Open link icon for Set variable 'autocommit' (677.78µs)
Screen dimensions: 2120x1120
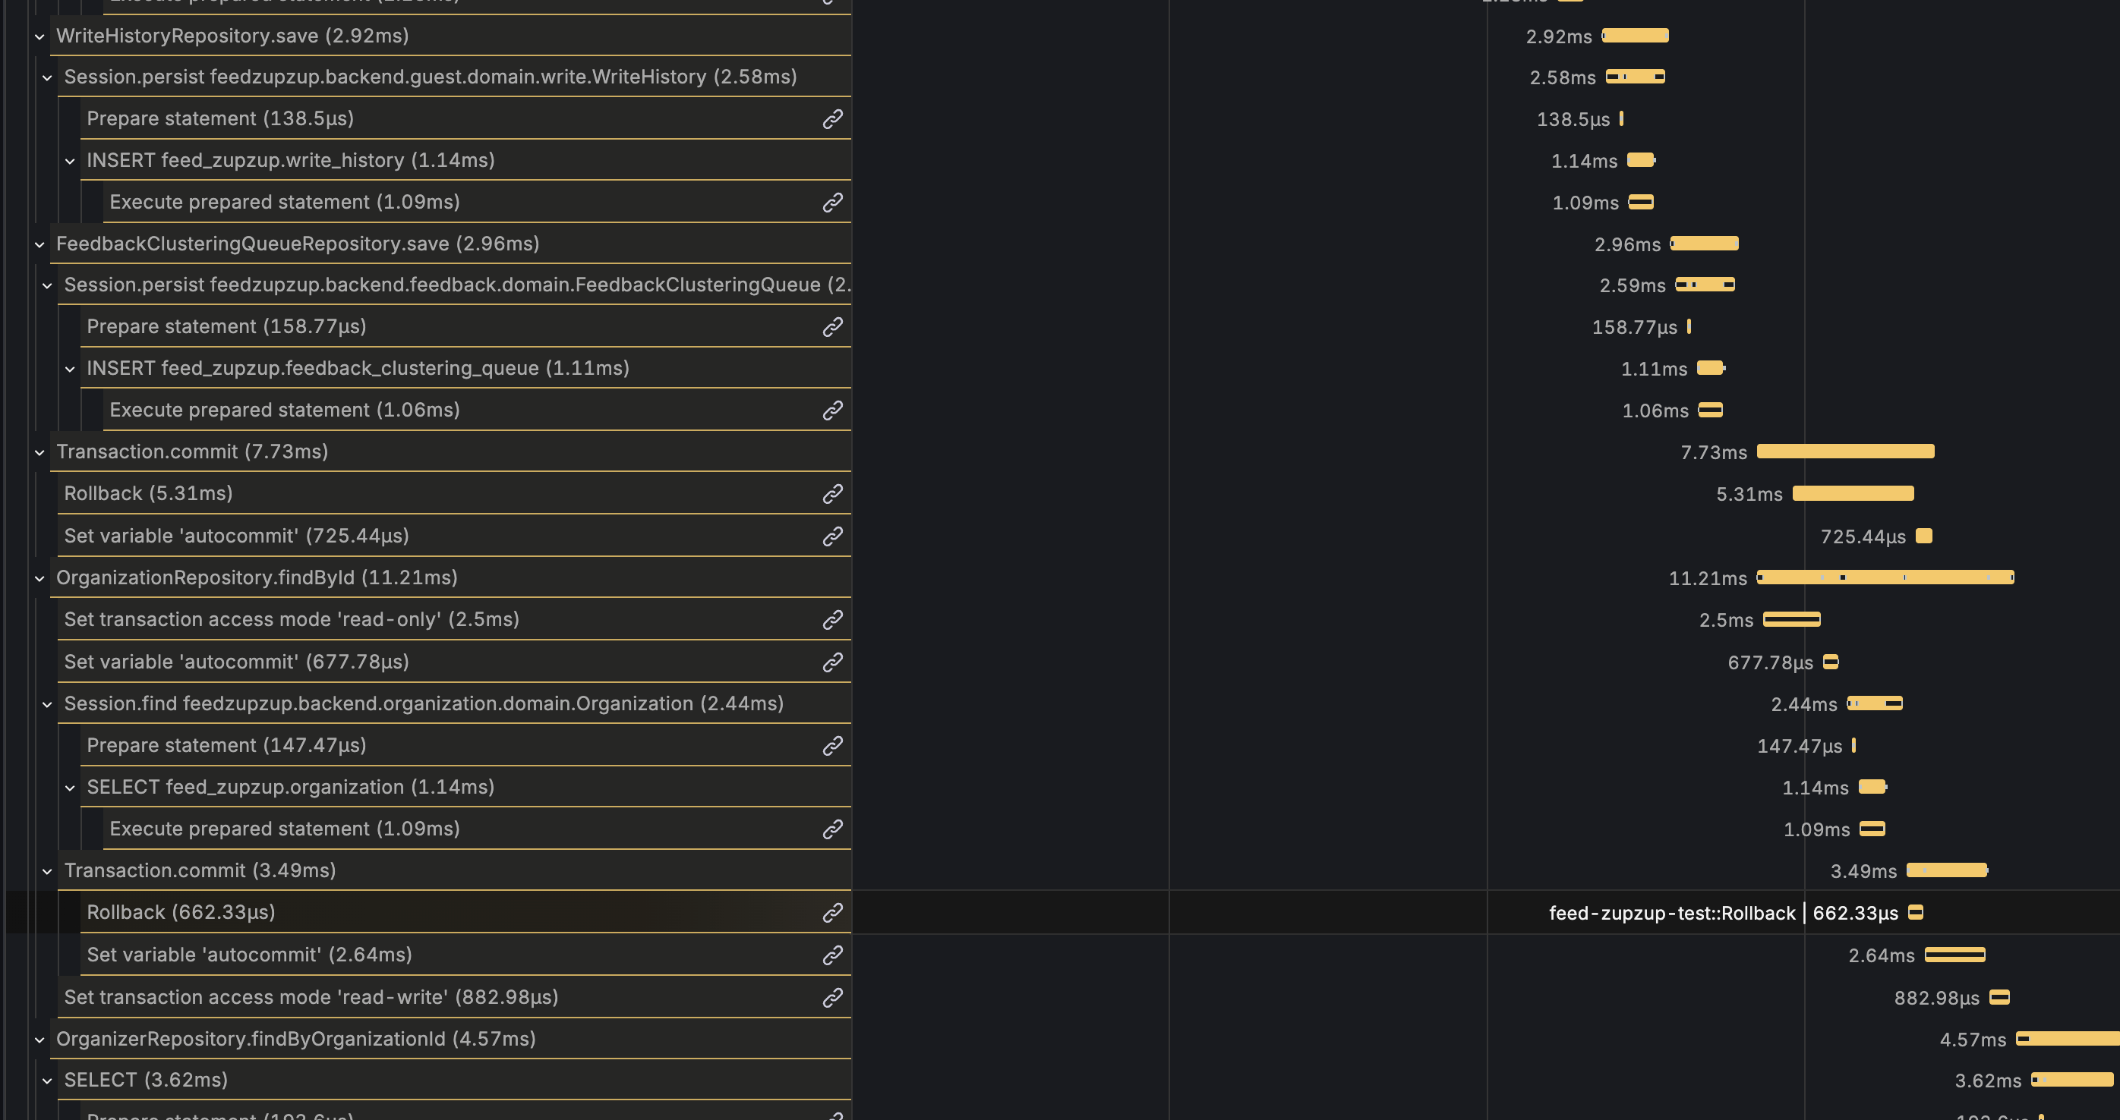click(833, 662)
